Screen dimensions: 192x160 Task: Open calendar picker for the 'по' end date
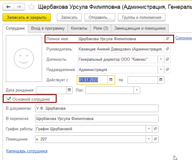pyautogui.click(x=161, y=80)
